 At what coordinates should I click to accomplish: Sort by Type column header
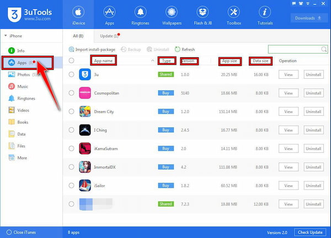tap(167, 61)
